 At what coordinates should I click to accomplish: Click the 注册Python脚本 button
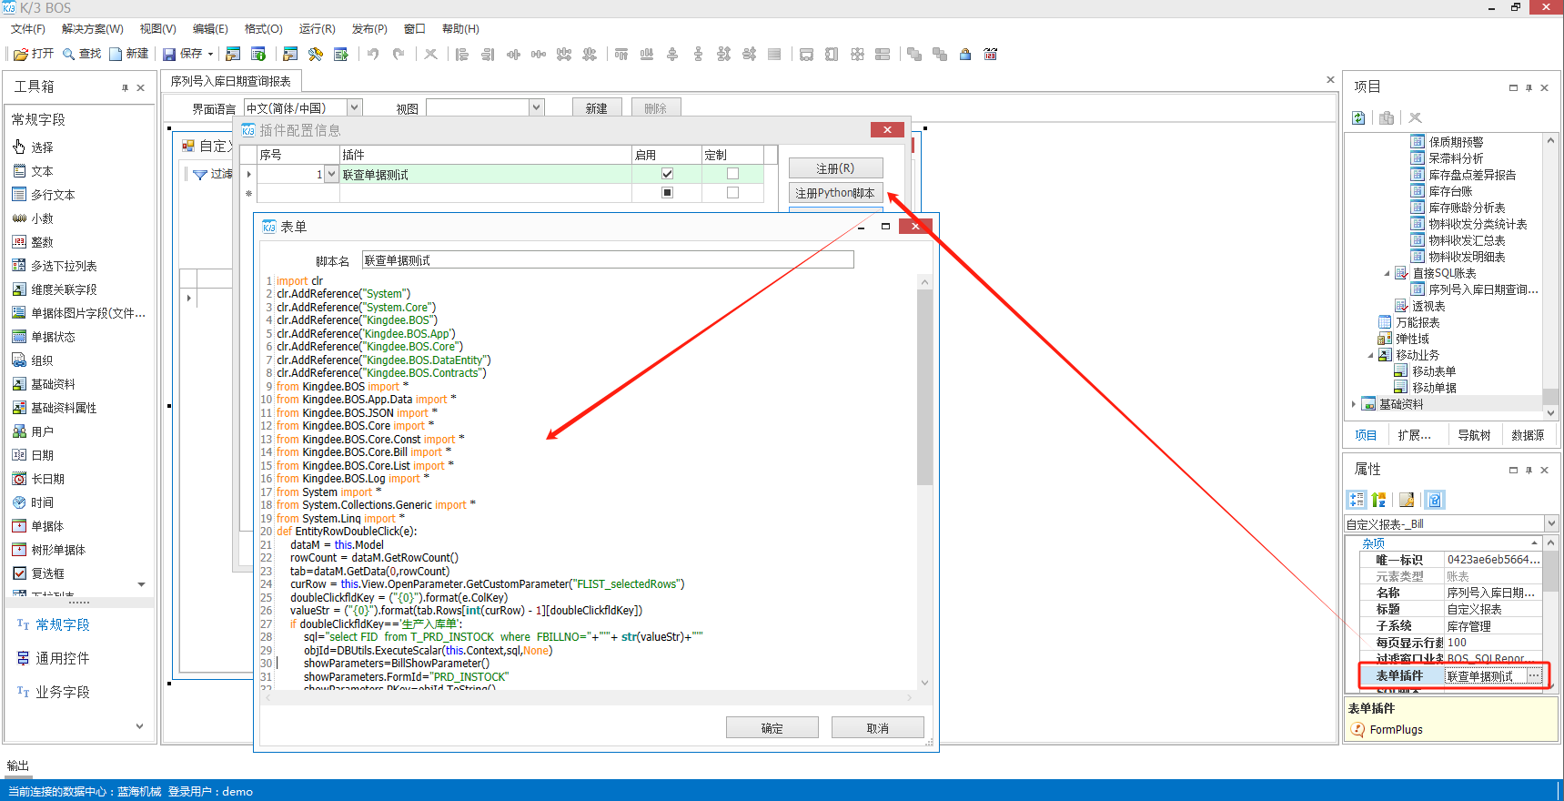point(835,193)
